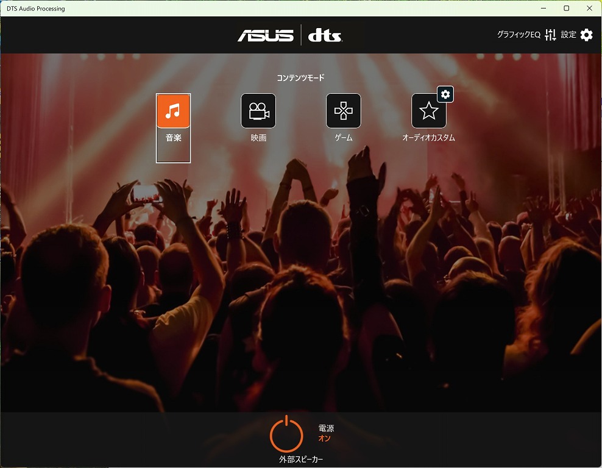Image resolution: width=602 pixels, height=468 pixels.
Task: Click the 外部スピーカー device label
Action: [x=301, y=459]
